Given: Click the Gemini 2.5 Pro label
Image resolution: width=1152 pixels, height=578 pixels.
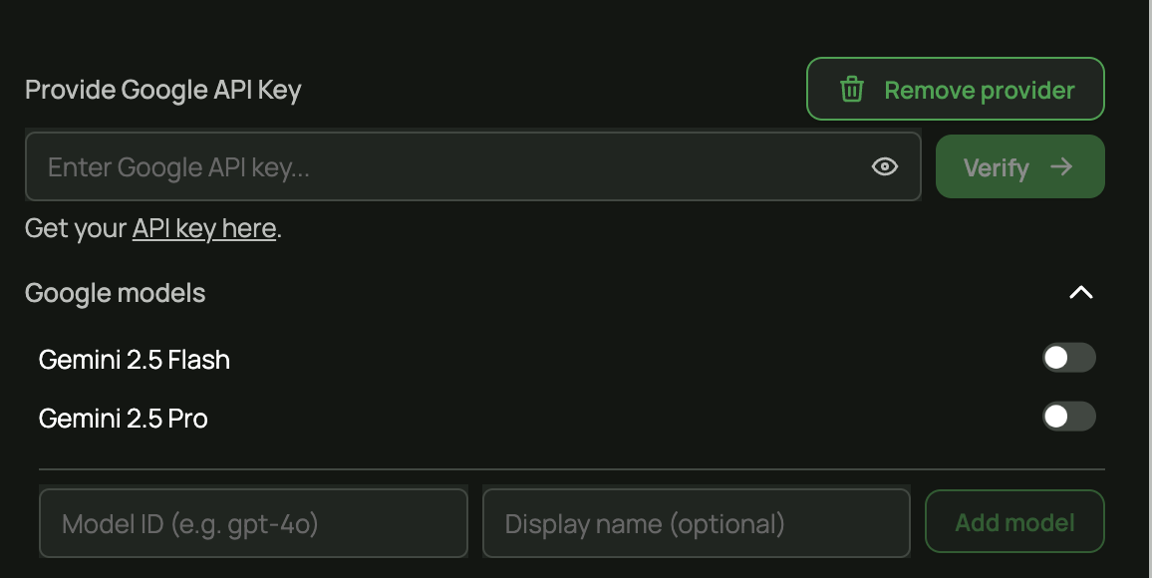Looking at the screenshot, I should click(x=124, y=418).
